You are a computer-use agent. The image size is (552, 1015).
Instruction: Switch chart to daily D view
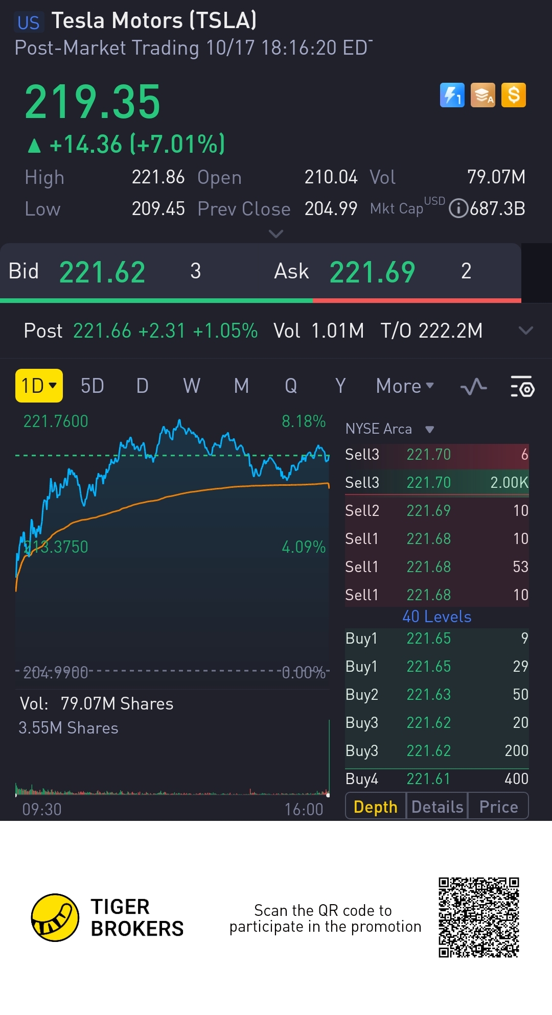pos(143,386)
